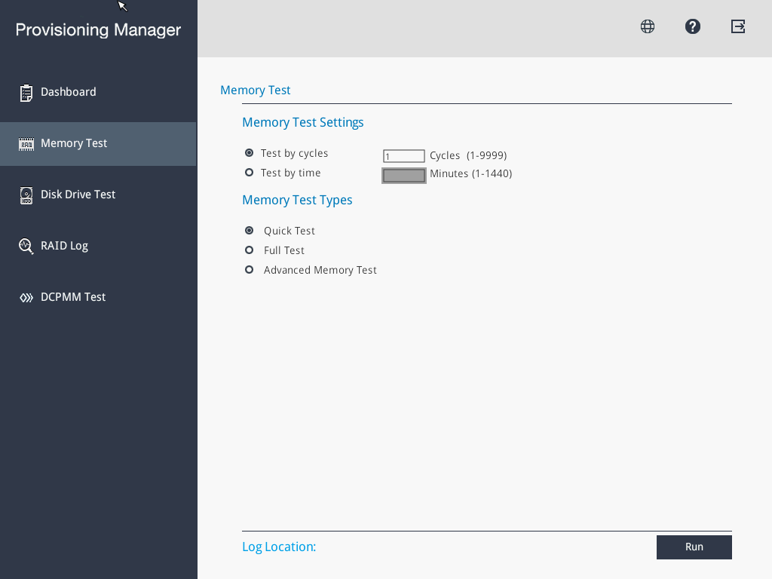Click the Memory Test RAM chip icon
The image size is (772, 579).
coord(26,144)
